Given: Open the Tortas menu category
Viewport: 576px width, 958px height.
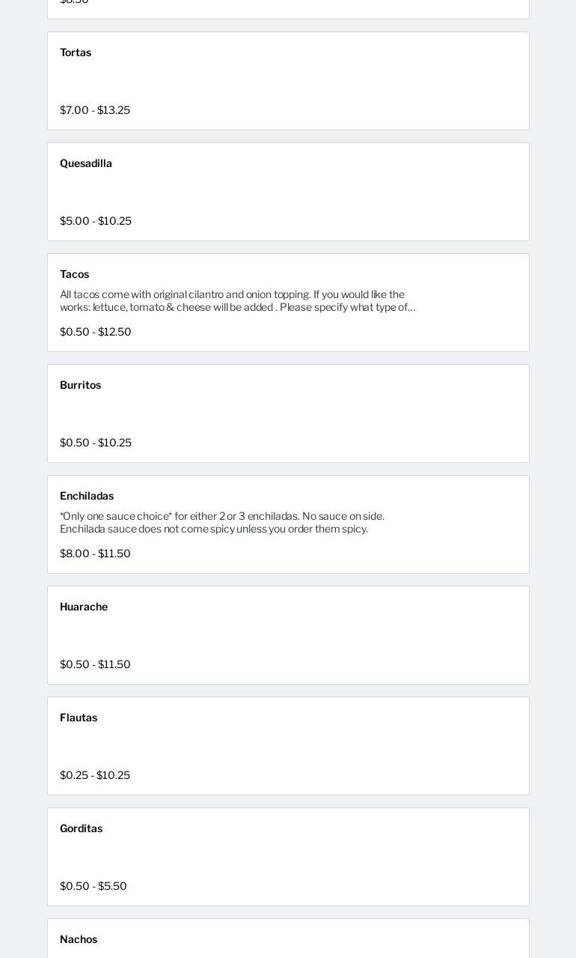Looking at the screenshot, I should coord(76,52).
